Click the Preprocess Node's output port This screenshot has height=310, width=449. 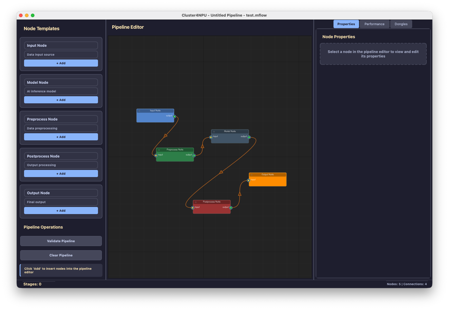click(194, 155)
